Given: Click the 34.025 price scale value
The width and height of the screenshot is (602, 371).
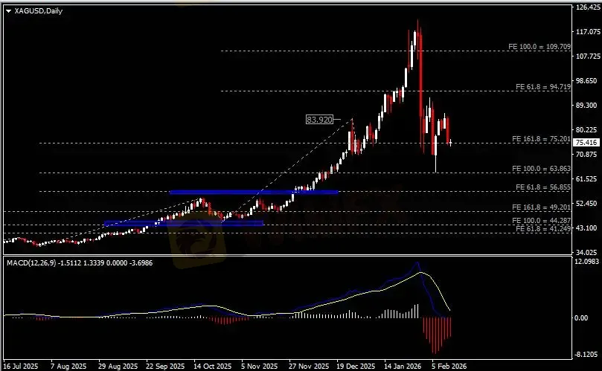Looking at the screenshot, I should coord(586,253).
